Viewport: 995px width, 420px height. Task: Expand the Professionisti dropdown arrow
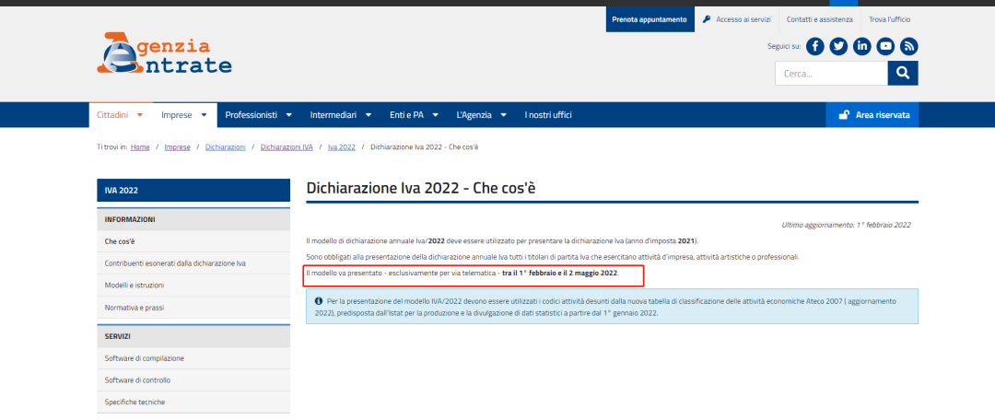[x=288, y=115]
